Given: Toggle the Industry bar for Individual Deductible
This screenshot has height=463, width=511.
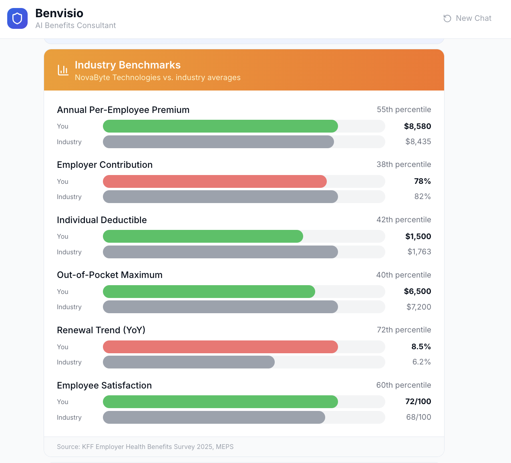Looking at the screenshot, I should (220, 252).
